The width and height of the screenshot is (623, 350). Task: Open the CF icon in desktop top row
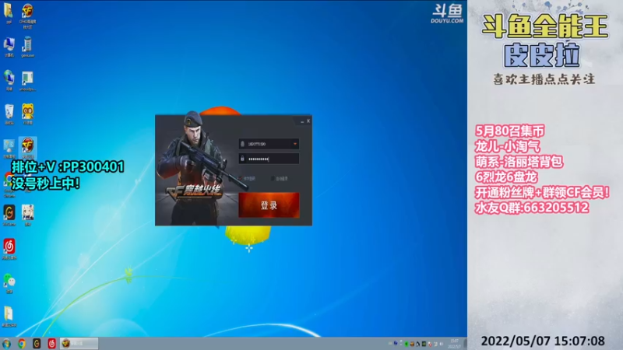click(27, 16)
